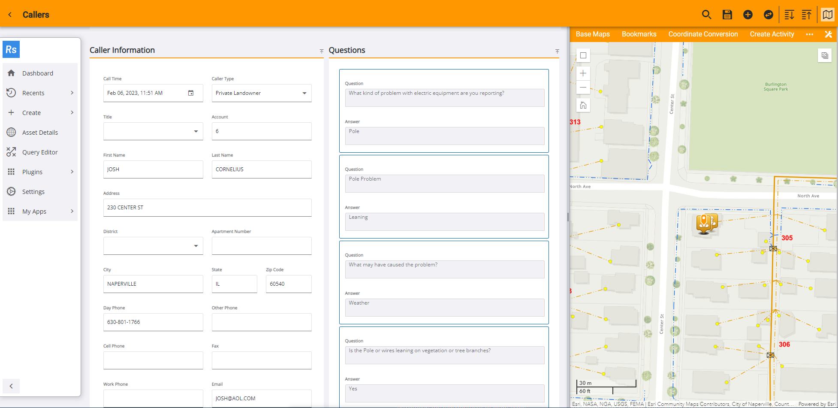The image size is (838, 408).
Task: Click the map home extent button
Action: 583,105
